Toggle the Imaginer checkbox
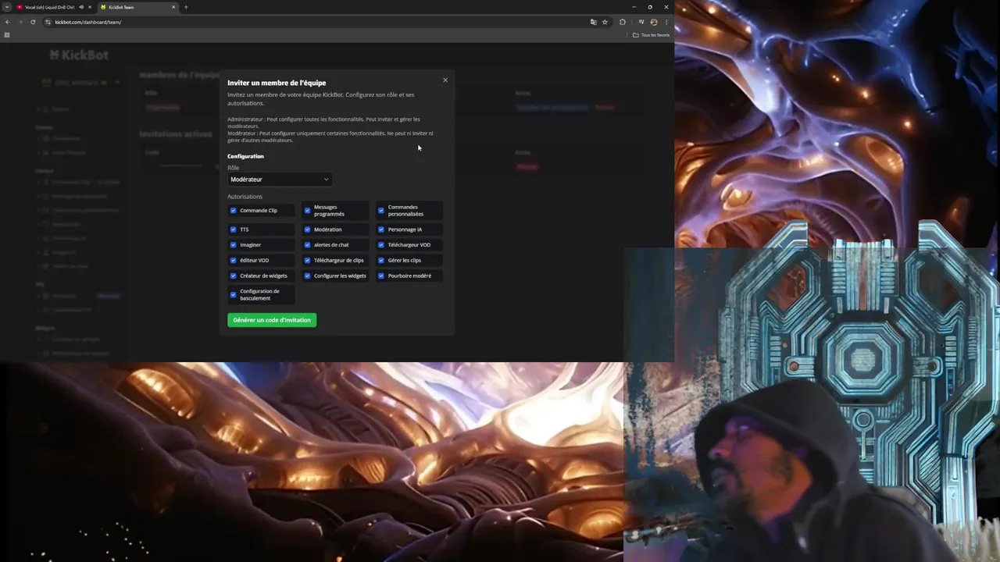Image resolution: width=1000 pixels, height=562 pixels. [233, 245]
